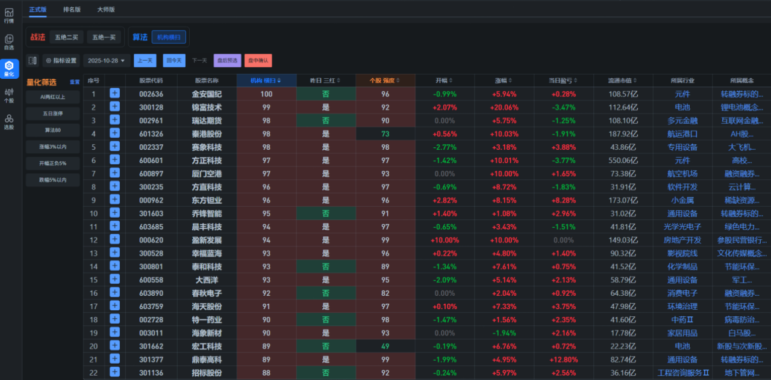771x380 pixels.
Task: Toggle the 五日涨停 filter
Action: pyautogui.click(x=52, y=114)
